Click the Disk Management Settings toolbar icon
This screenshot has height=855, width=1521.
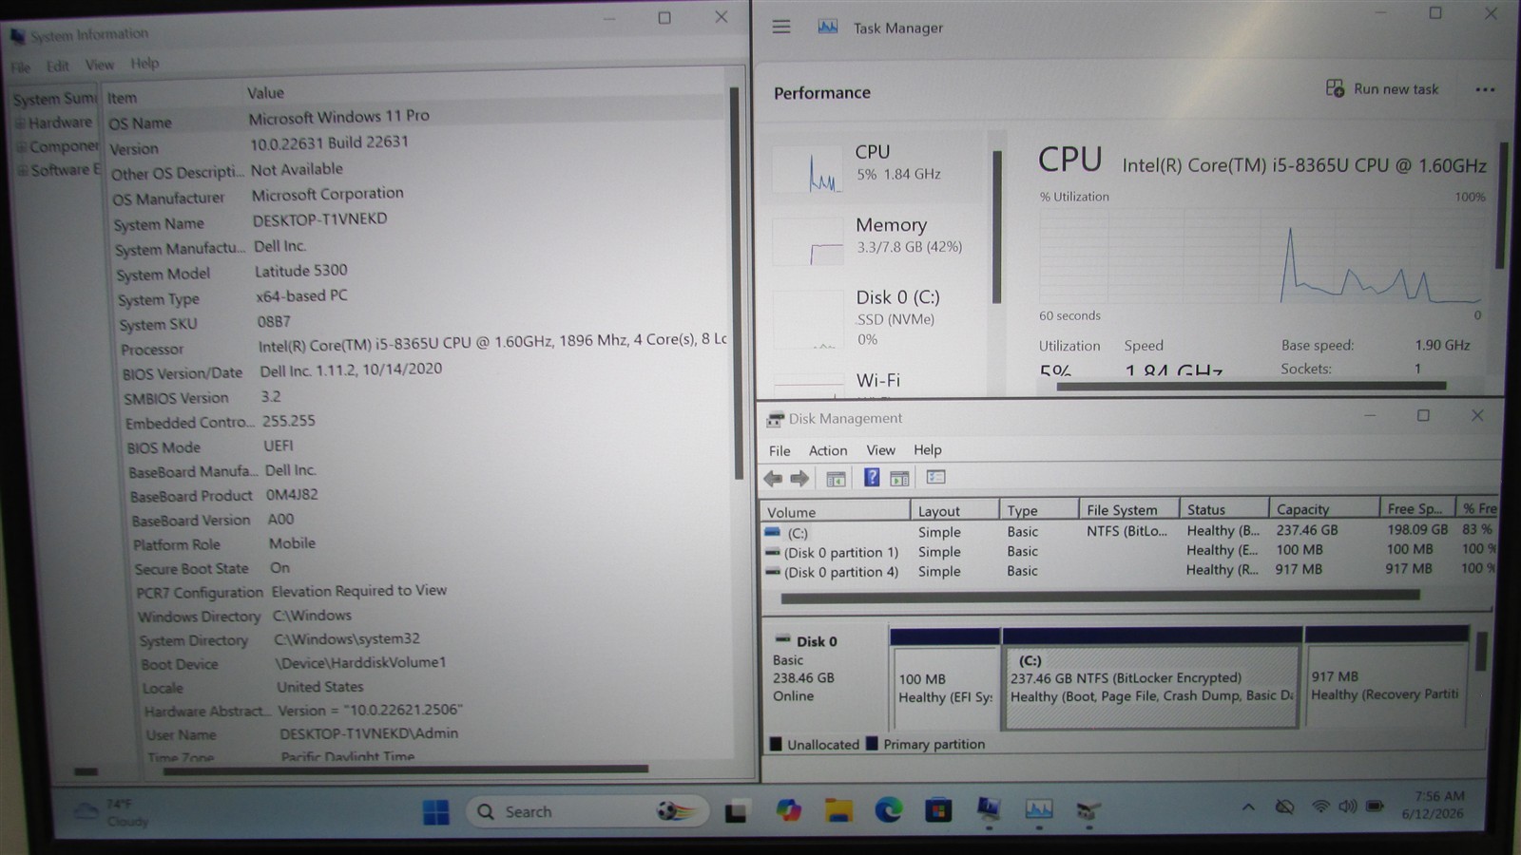(x=935, y=477)
